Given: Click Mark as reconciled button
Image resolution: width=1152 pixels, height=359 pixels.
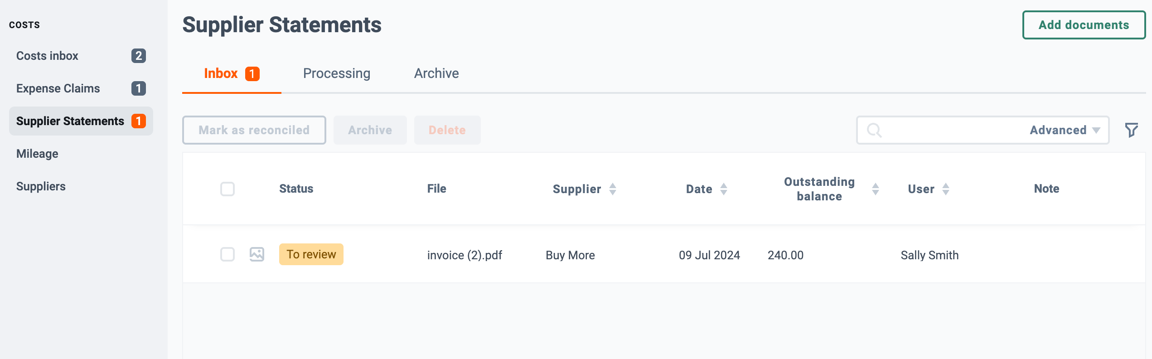Looking at the screenshot, I should pyautogui.click(x=254, y=130).
